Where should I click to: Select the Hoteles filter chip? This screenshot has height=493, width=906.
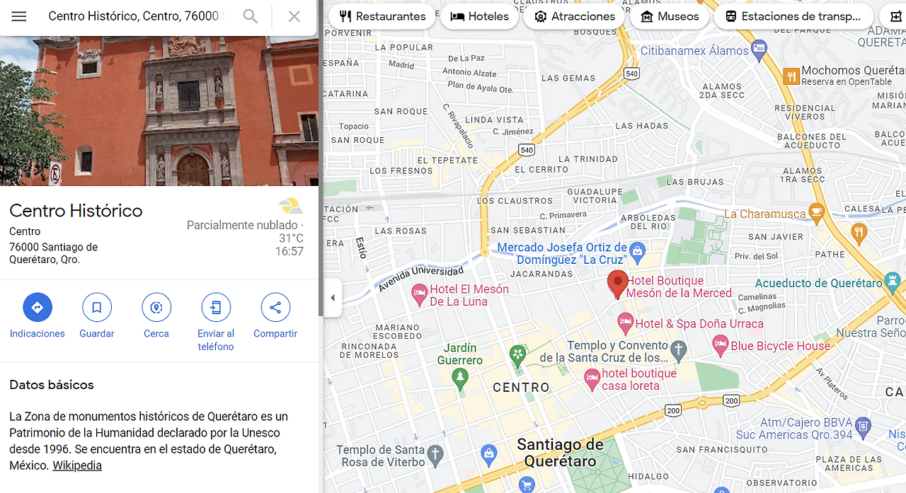tap(479, 16)
